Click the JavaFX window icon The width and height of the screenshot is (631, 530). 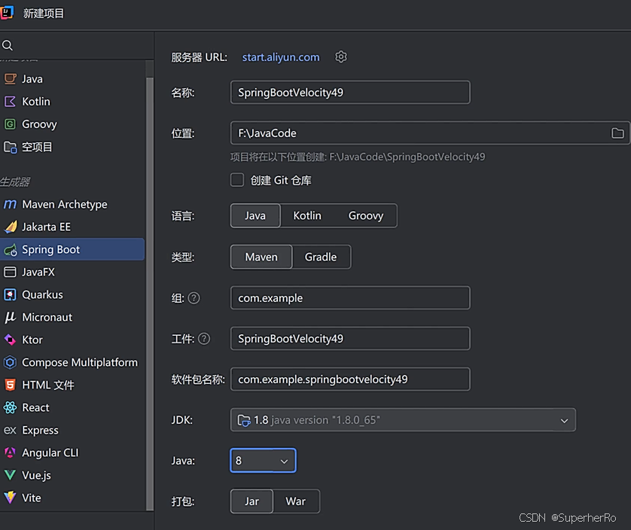[x=10, y=272]
